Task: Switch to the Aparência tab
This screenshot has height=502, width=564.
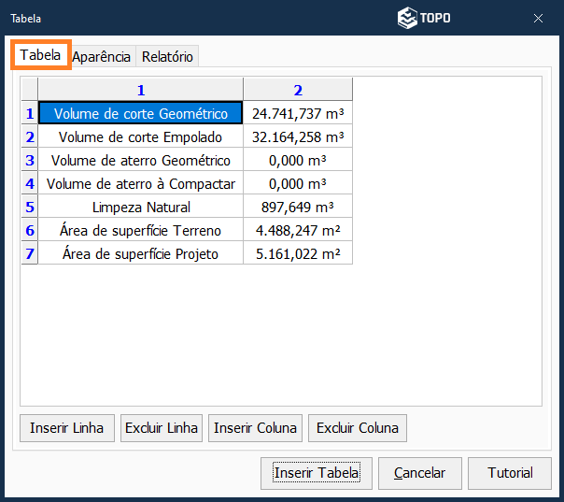Action: [102, 56]
